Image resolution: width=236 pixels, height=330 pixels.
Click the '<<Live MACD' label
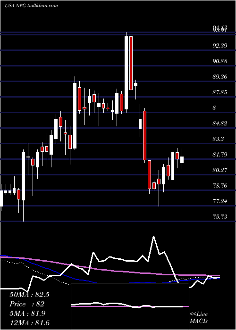(x=199, y=317)
